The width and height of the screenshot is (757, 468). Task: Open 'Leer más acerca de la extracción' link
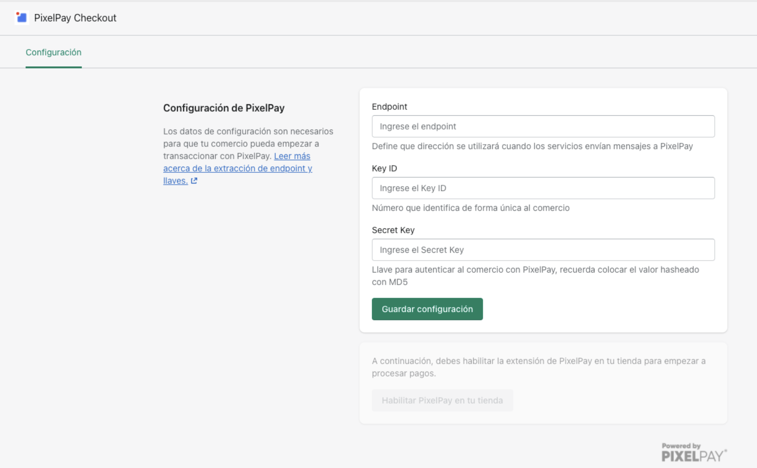coord(238,168)
